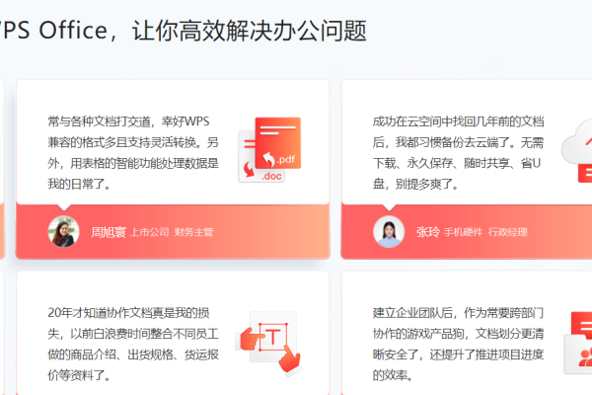
Task: Click the text 财务主管
Action: pyautogui.click(x=193, y=232)
